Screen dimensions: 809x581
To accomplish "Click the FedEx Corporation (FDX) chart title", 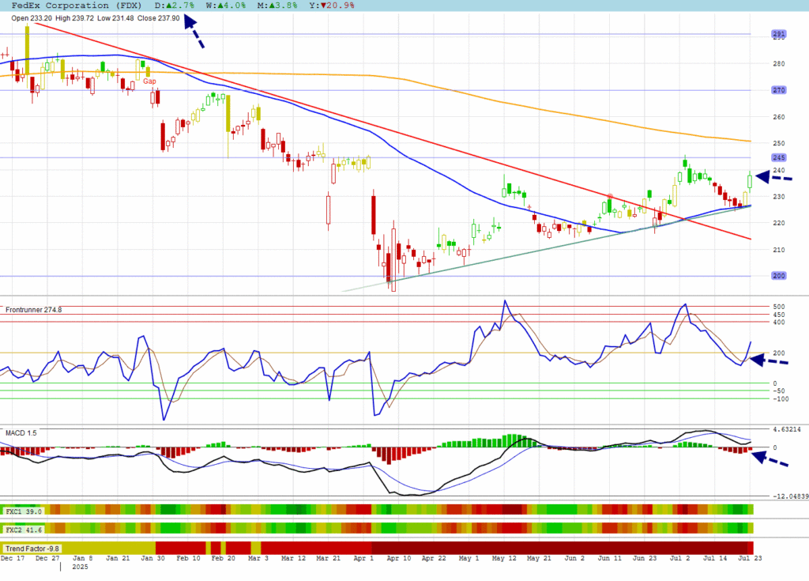I will [77, 6].
